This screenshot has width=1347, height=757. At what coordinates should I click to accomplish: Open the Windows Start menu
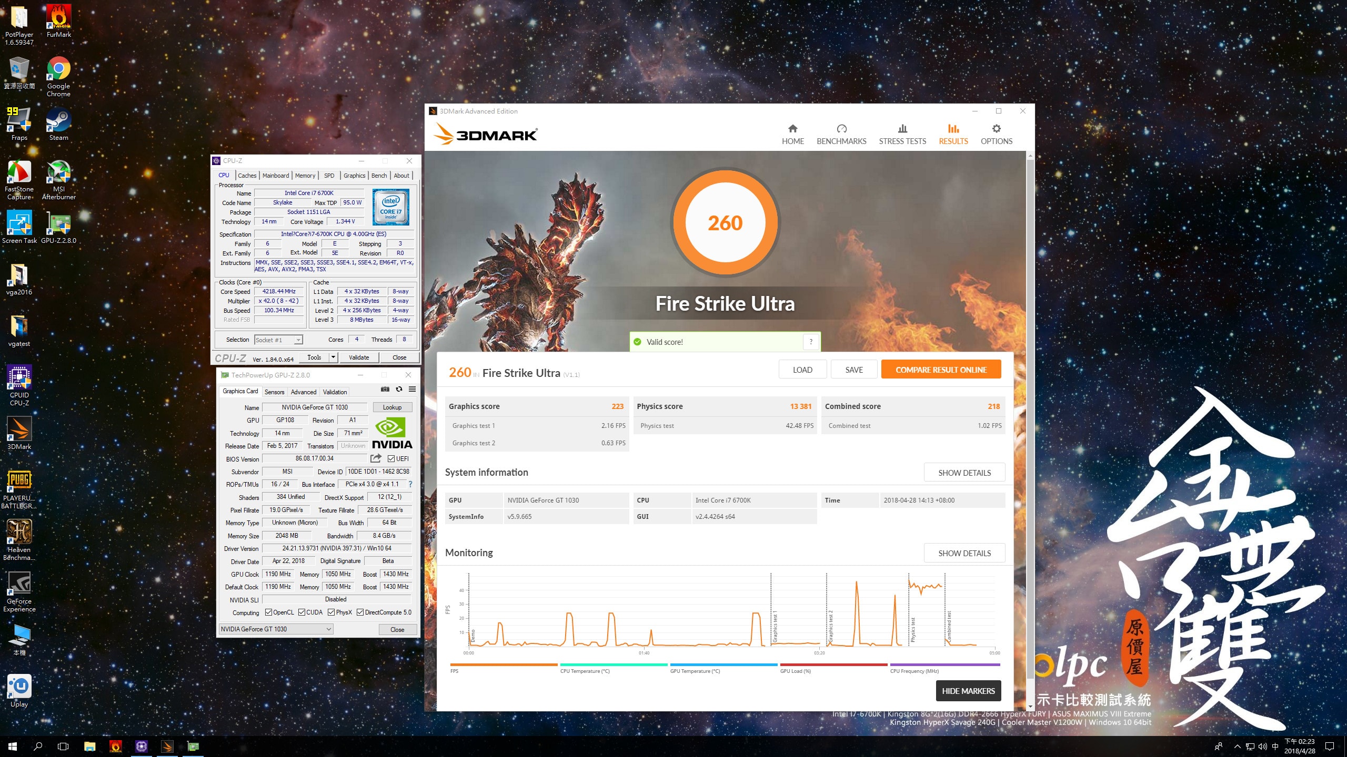13,746
